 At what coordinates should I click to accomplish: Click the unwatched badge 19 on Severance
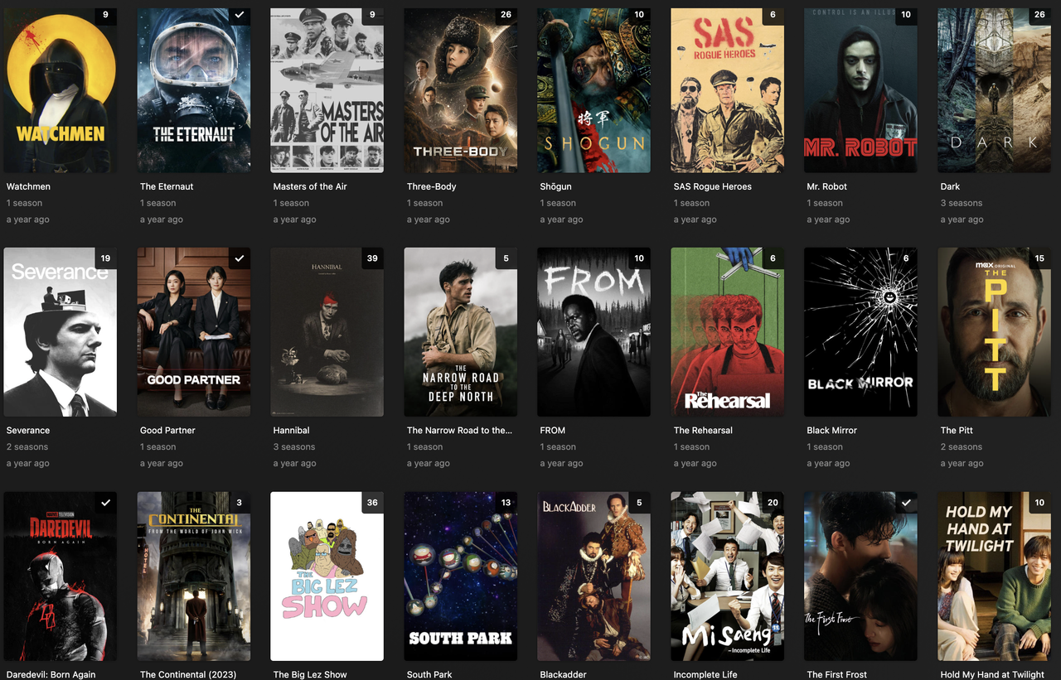coord(105,258)
